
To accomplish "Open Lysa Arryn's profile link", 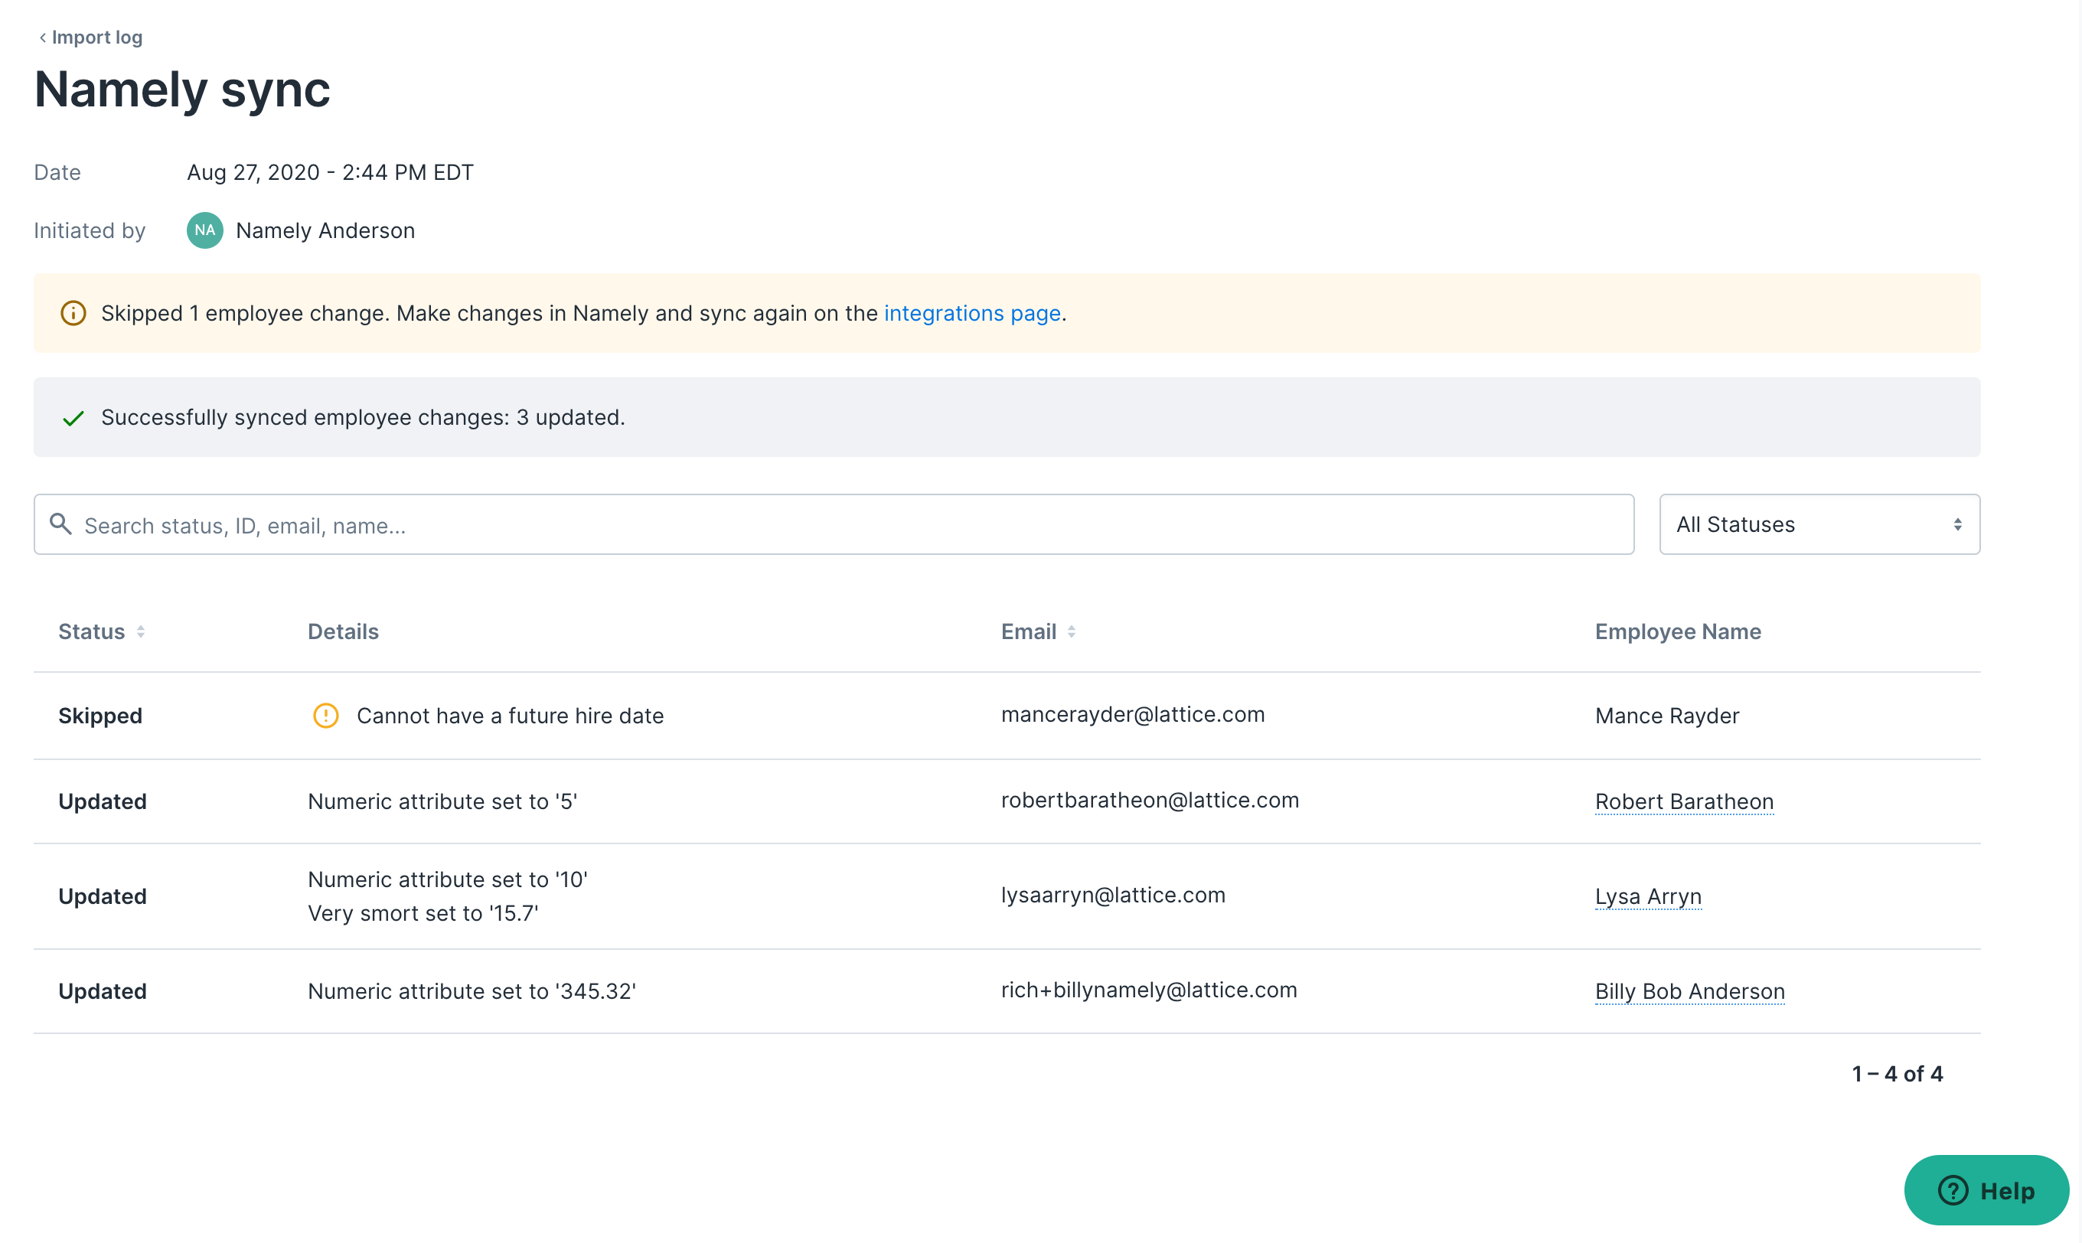I will click(1648, 896).
